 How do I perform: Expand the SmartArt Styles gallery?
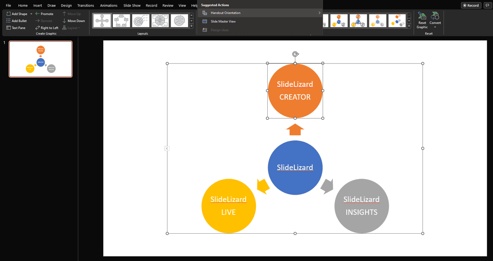click(x=409, y=26)
